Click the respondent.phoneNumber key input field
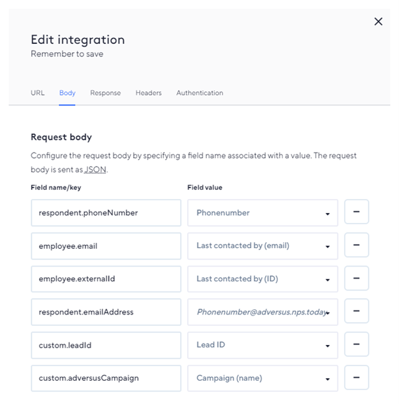 (106, 213)
